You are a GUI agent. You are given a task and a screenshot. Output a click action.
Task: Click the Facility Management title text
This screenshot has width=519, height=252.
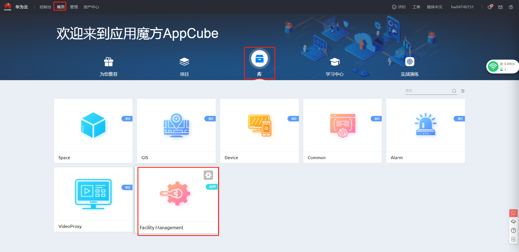point(161,228)
